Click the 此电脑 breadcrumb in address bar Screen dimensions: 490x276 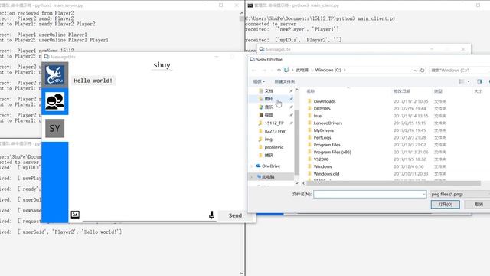pyautogui.click(x=302, y=70)
